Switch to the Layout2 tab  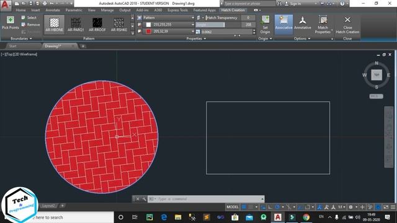pos(48,206)
